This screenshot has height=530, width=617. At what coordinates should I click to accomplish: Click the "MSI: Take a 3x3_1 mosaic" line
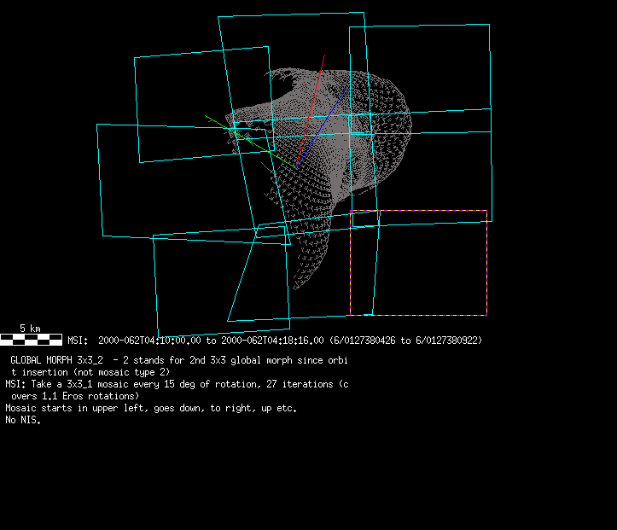tap(177, 384)
